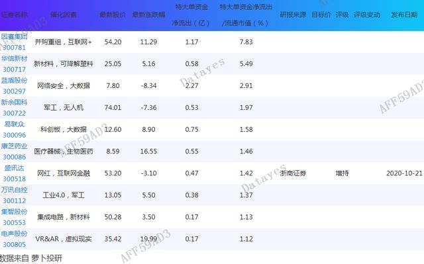Click change value 19.99
Screen dimensions: 424x264
[x=148, y=239]
